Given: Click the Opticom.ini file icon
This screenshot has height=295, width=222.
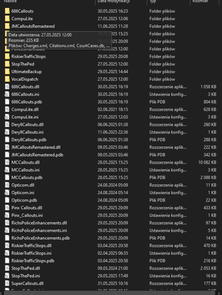Looking at the screenshot, I should point(7,193).
